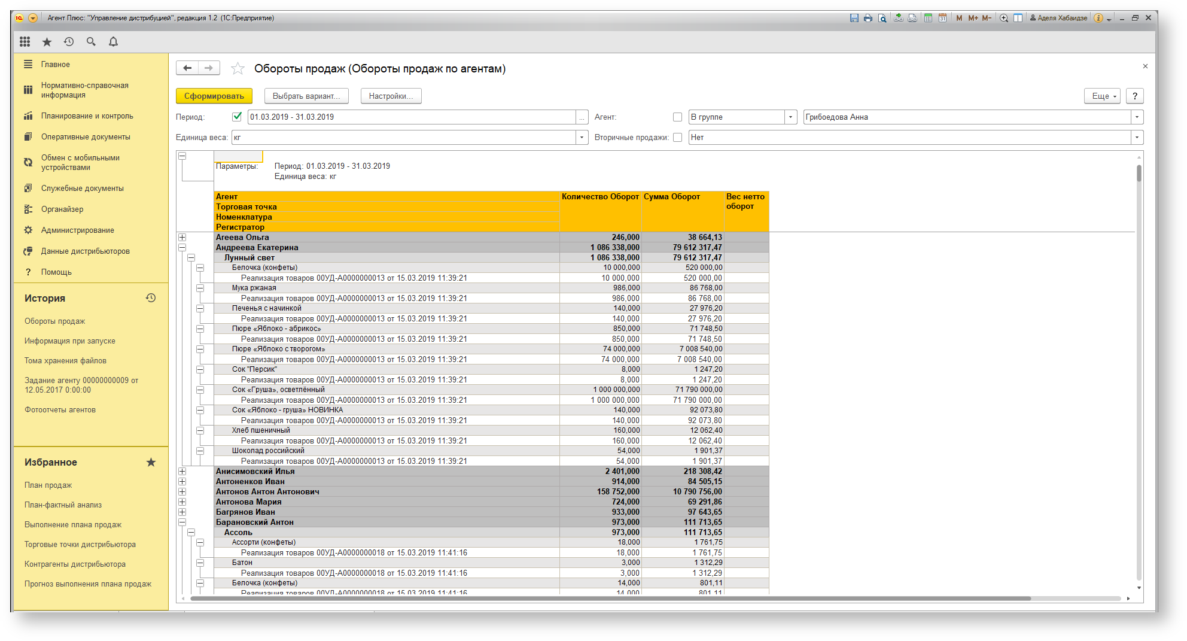The width and height of the screenshot is (1187, 641).
Task: Click the Search magnifier in top toolbar
Action: click(91, 41)
